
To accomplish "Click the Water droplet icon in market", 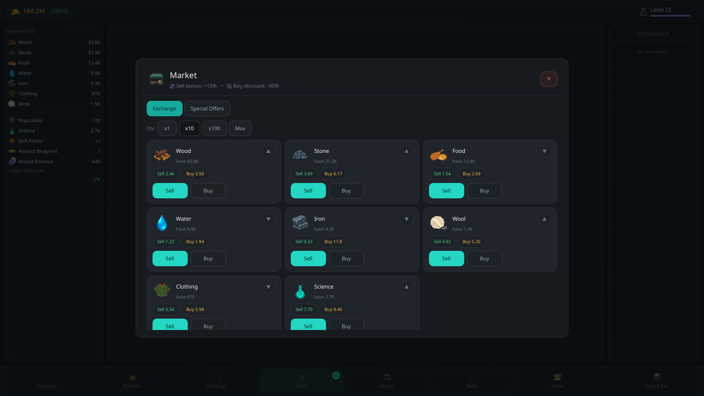I will (162, 223).
